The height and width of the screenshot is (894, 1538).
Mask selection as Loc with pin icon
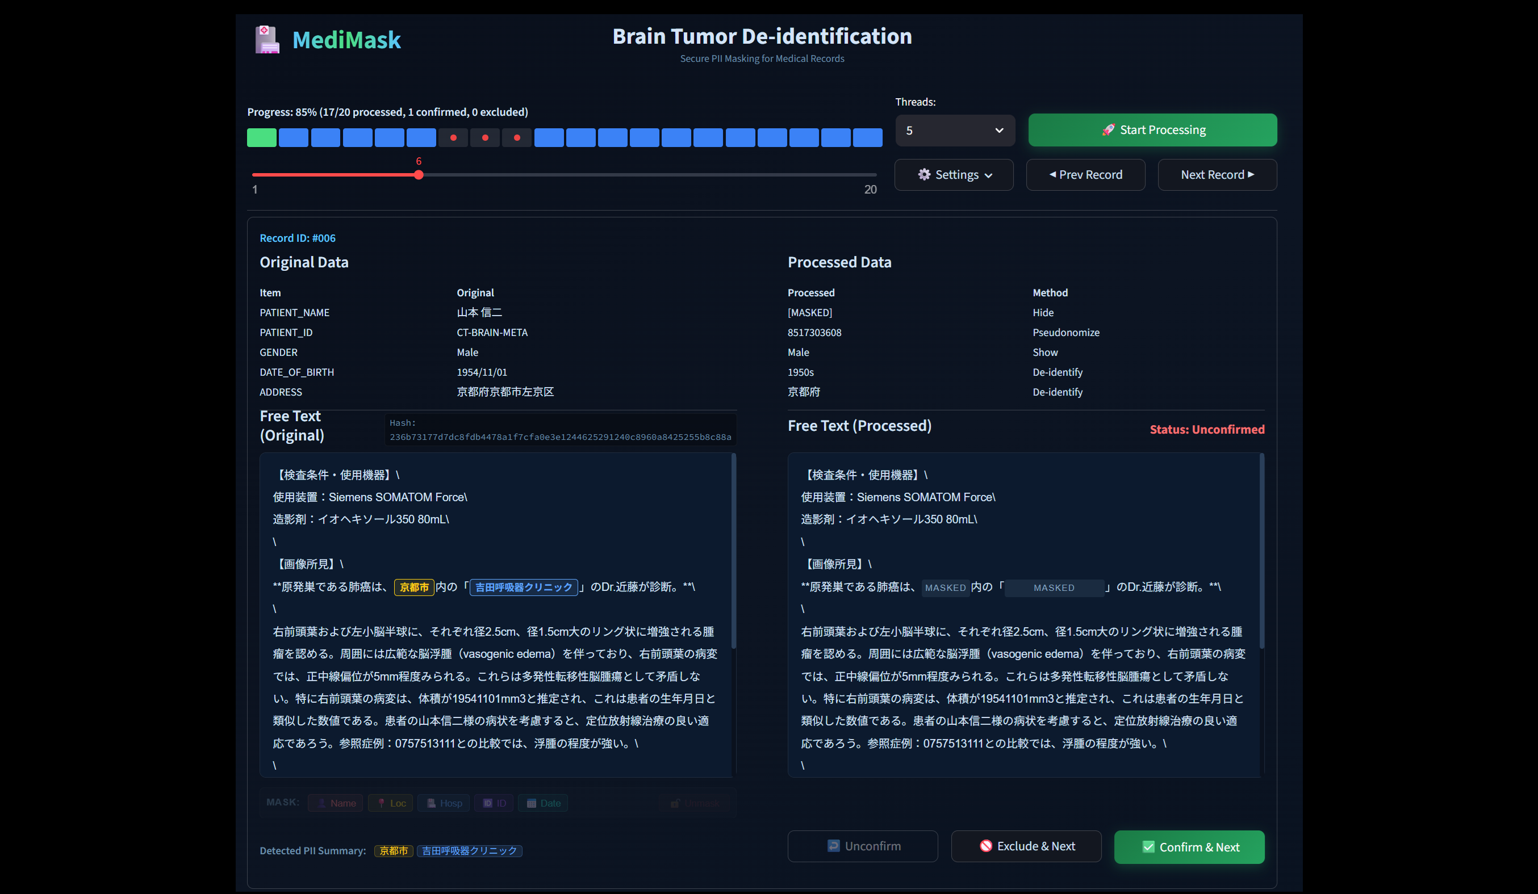[391, 803]
